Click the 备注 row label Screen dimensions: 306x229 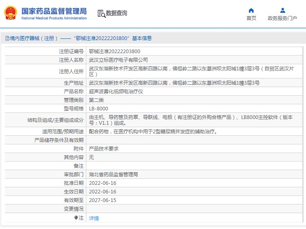[x=79, y=166]
